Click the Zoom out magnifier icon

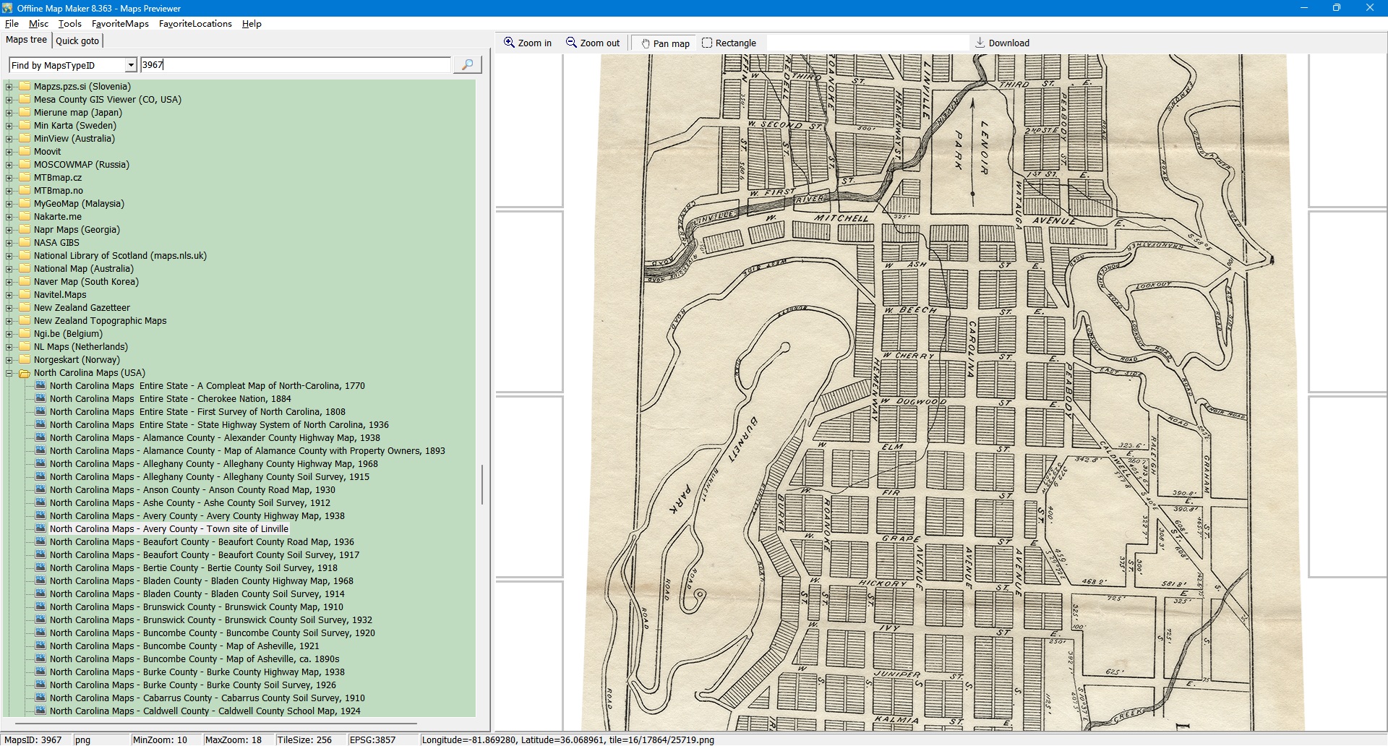(571, 43)
